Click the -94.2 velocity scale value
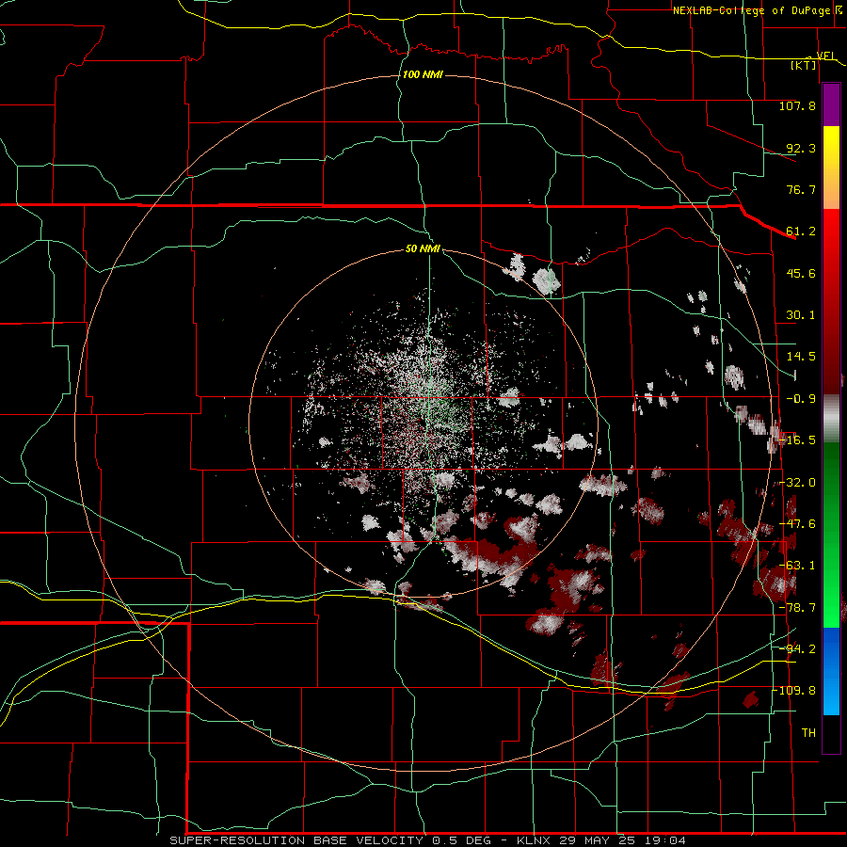 point(797,649)
